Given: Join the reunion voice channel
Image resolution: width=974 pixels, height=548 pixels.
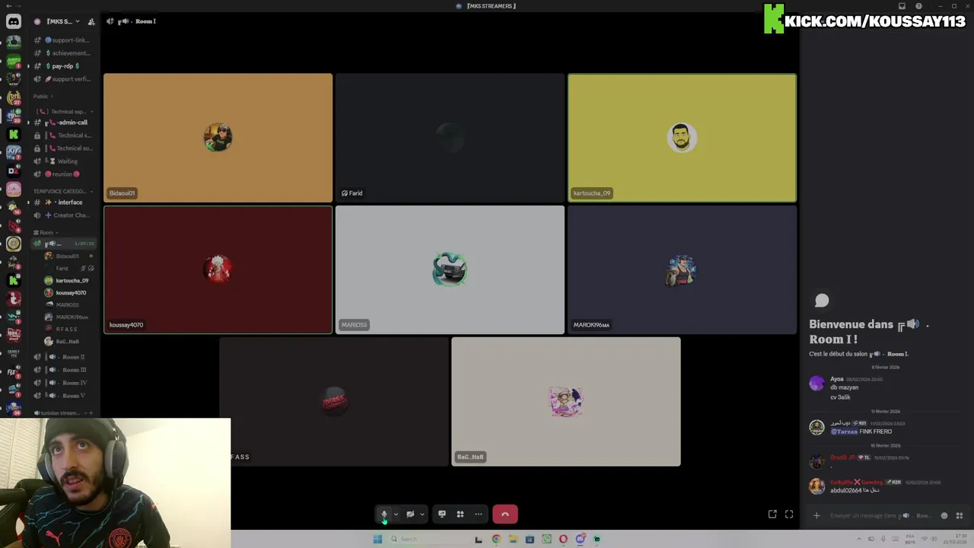Looking at the screenshot, I should [x=62, y=174].
